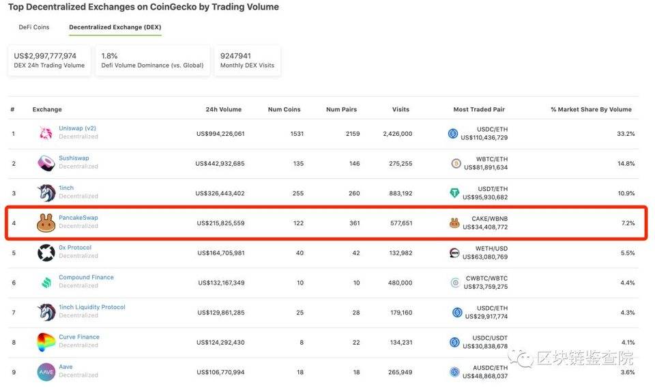Sort by the Num Pairs column header

pyautogui.click(x=341, y=109)
